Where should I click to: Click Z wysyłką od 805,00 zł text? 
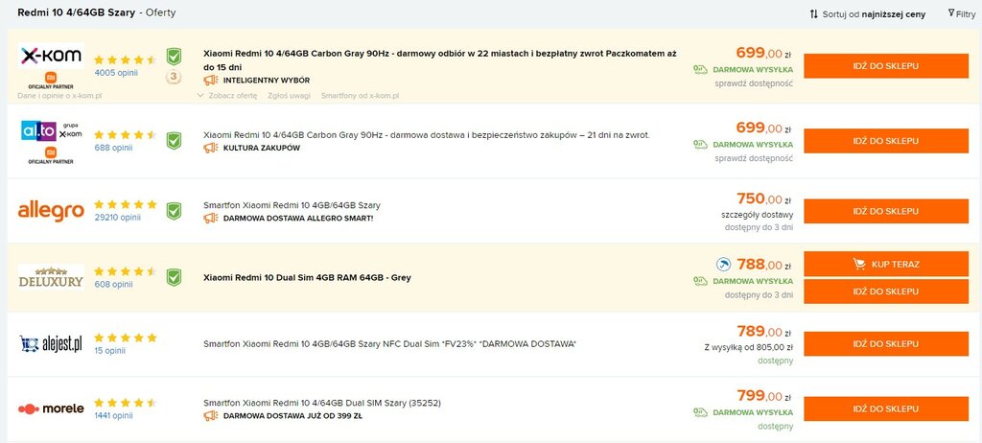(748, 348)
